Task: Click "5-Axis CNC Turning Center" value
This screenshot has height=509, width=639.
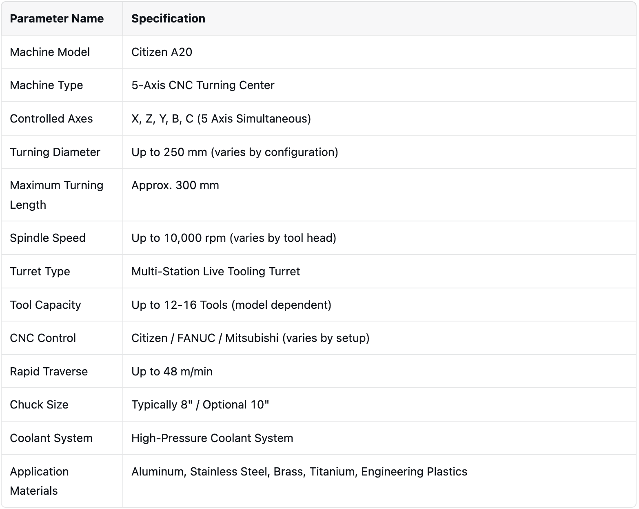Action: [x=203, y=85]
